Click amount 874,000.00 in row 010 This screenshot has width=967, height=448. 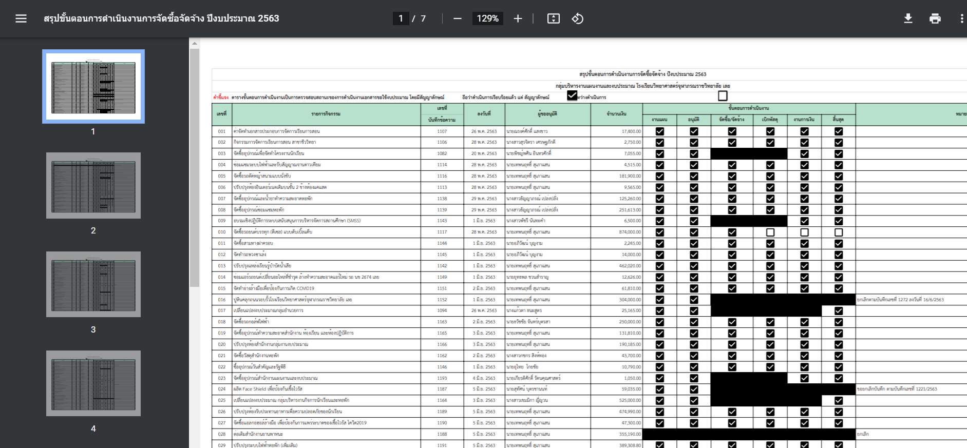(x=630, y=232)
